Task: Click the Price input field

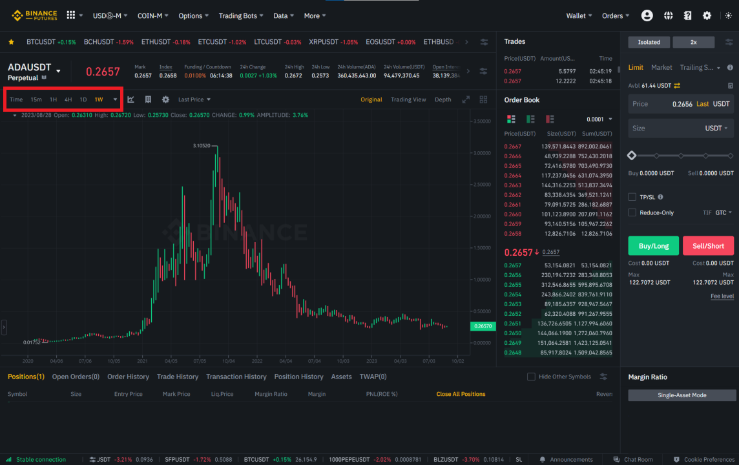Action: tap(681, 103)
